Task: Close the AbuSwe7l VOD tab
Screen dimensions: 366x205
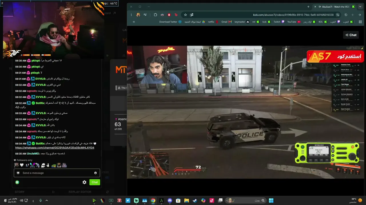Action: tap(315, 7)
